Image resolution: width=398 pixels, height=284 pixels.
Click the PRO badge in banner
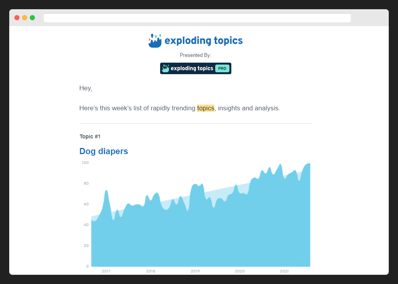222,68
